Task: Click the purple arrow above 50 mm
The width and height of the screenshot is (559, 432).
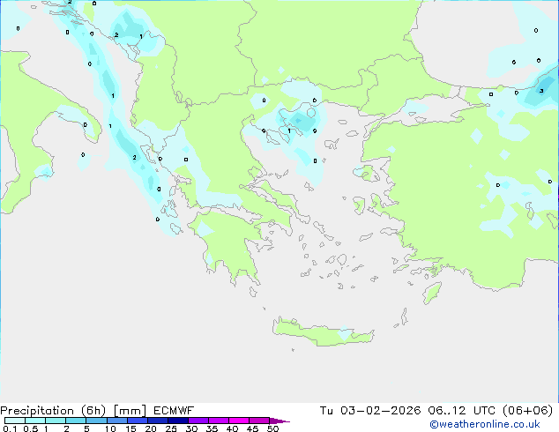Action: 279,421
